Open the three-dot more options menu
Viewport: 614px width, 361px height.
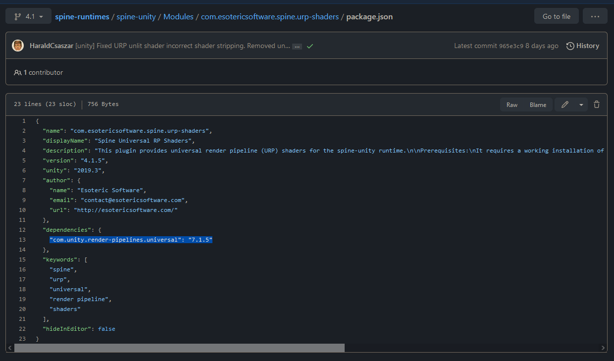(595, 16)
